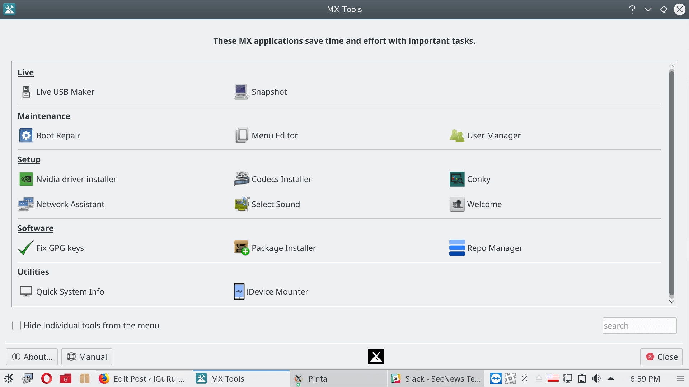Image resolution: width=689 pixels, height=387 pixels.
Task: Open the Select Sound card icon
Action: 242,204
